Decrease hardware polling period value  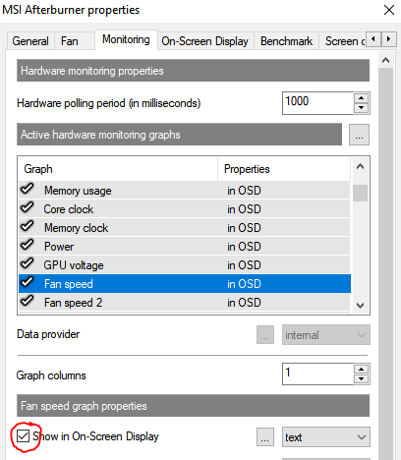(x=362, y=108)
